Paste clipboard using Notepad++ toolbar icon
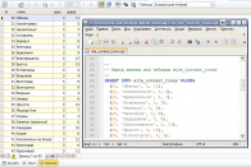The height and width of the screenshot is (167, 251). (162, 42)
